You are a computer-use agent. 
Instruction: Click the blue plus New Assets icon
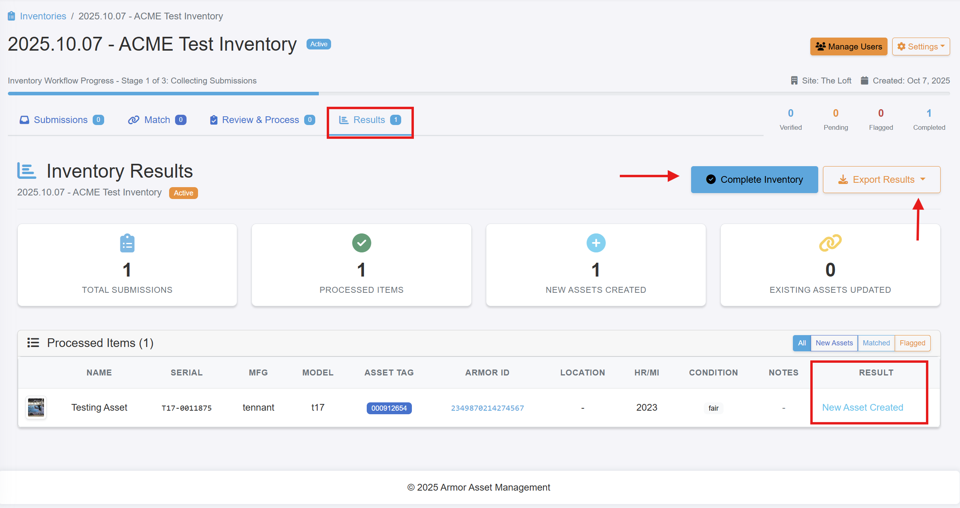pos(596,243)
